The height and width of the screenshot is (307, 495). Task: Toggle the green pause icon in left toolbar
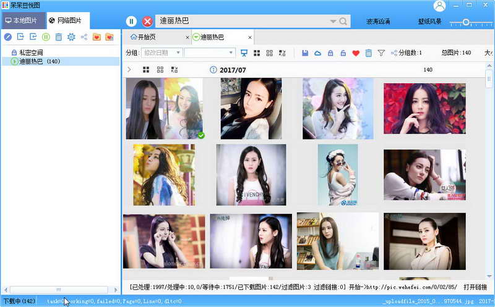pos(46,37)
